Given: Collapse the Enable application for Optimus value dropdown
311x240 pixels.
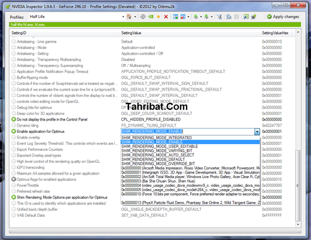Looking at the screenshot, I should 257,132.
